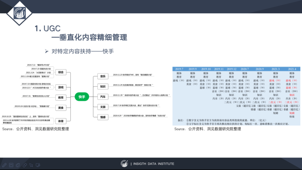Click the INSIGTH DATA INSTITUTE footer text

click(154, 164)
